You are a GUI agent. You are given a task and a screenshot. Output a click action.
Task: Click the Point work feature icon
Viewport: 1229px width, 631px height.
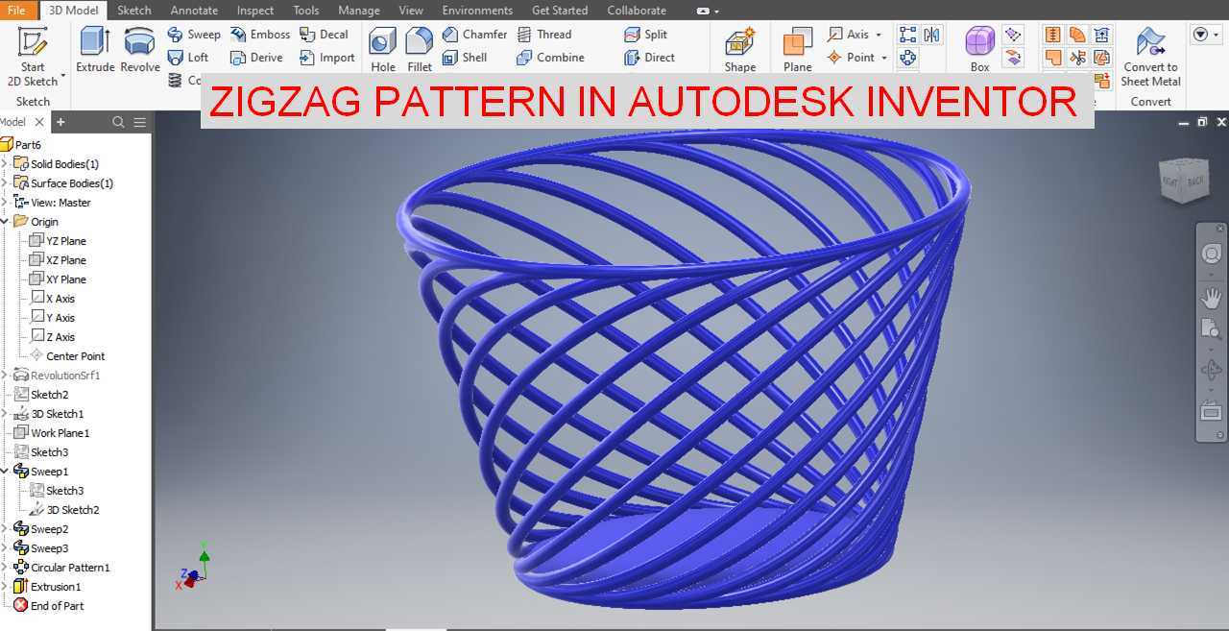[834, 58]
